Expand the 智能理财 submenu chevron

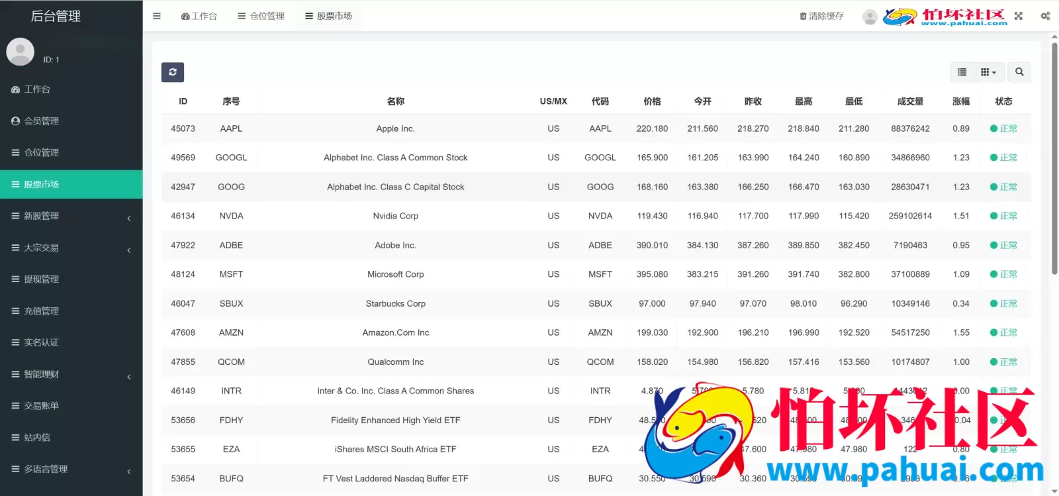click(129, 377)
